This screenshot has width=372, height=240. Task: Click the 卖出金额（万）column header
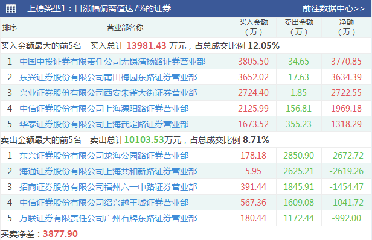(x=299, y=27)
